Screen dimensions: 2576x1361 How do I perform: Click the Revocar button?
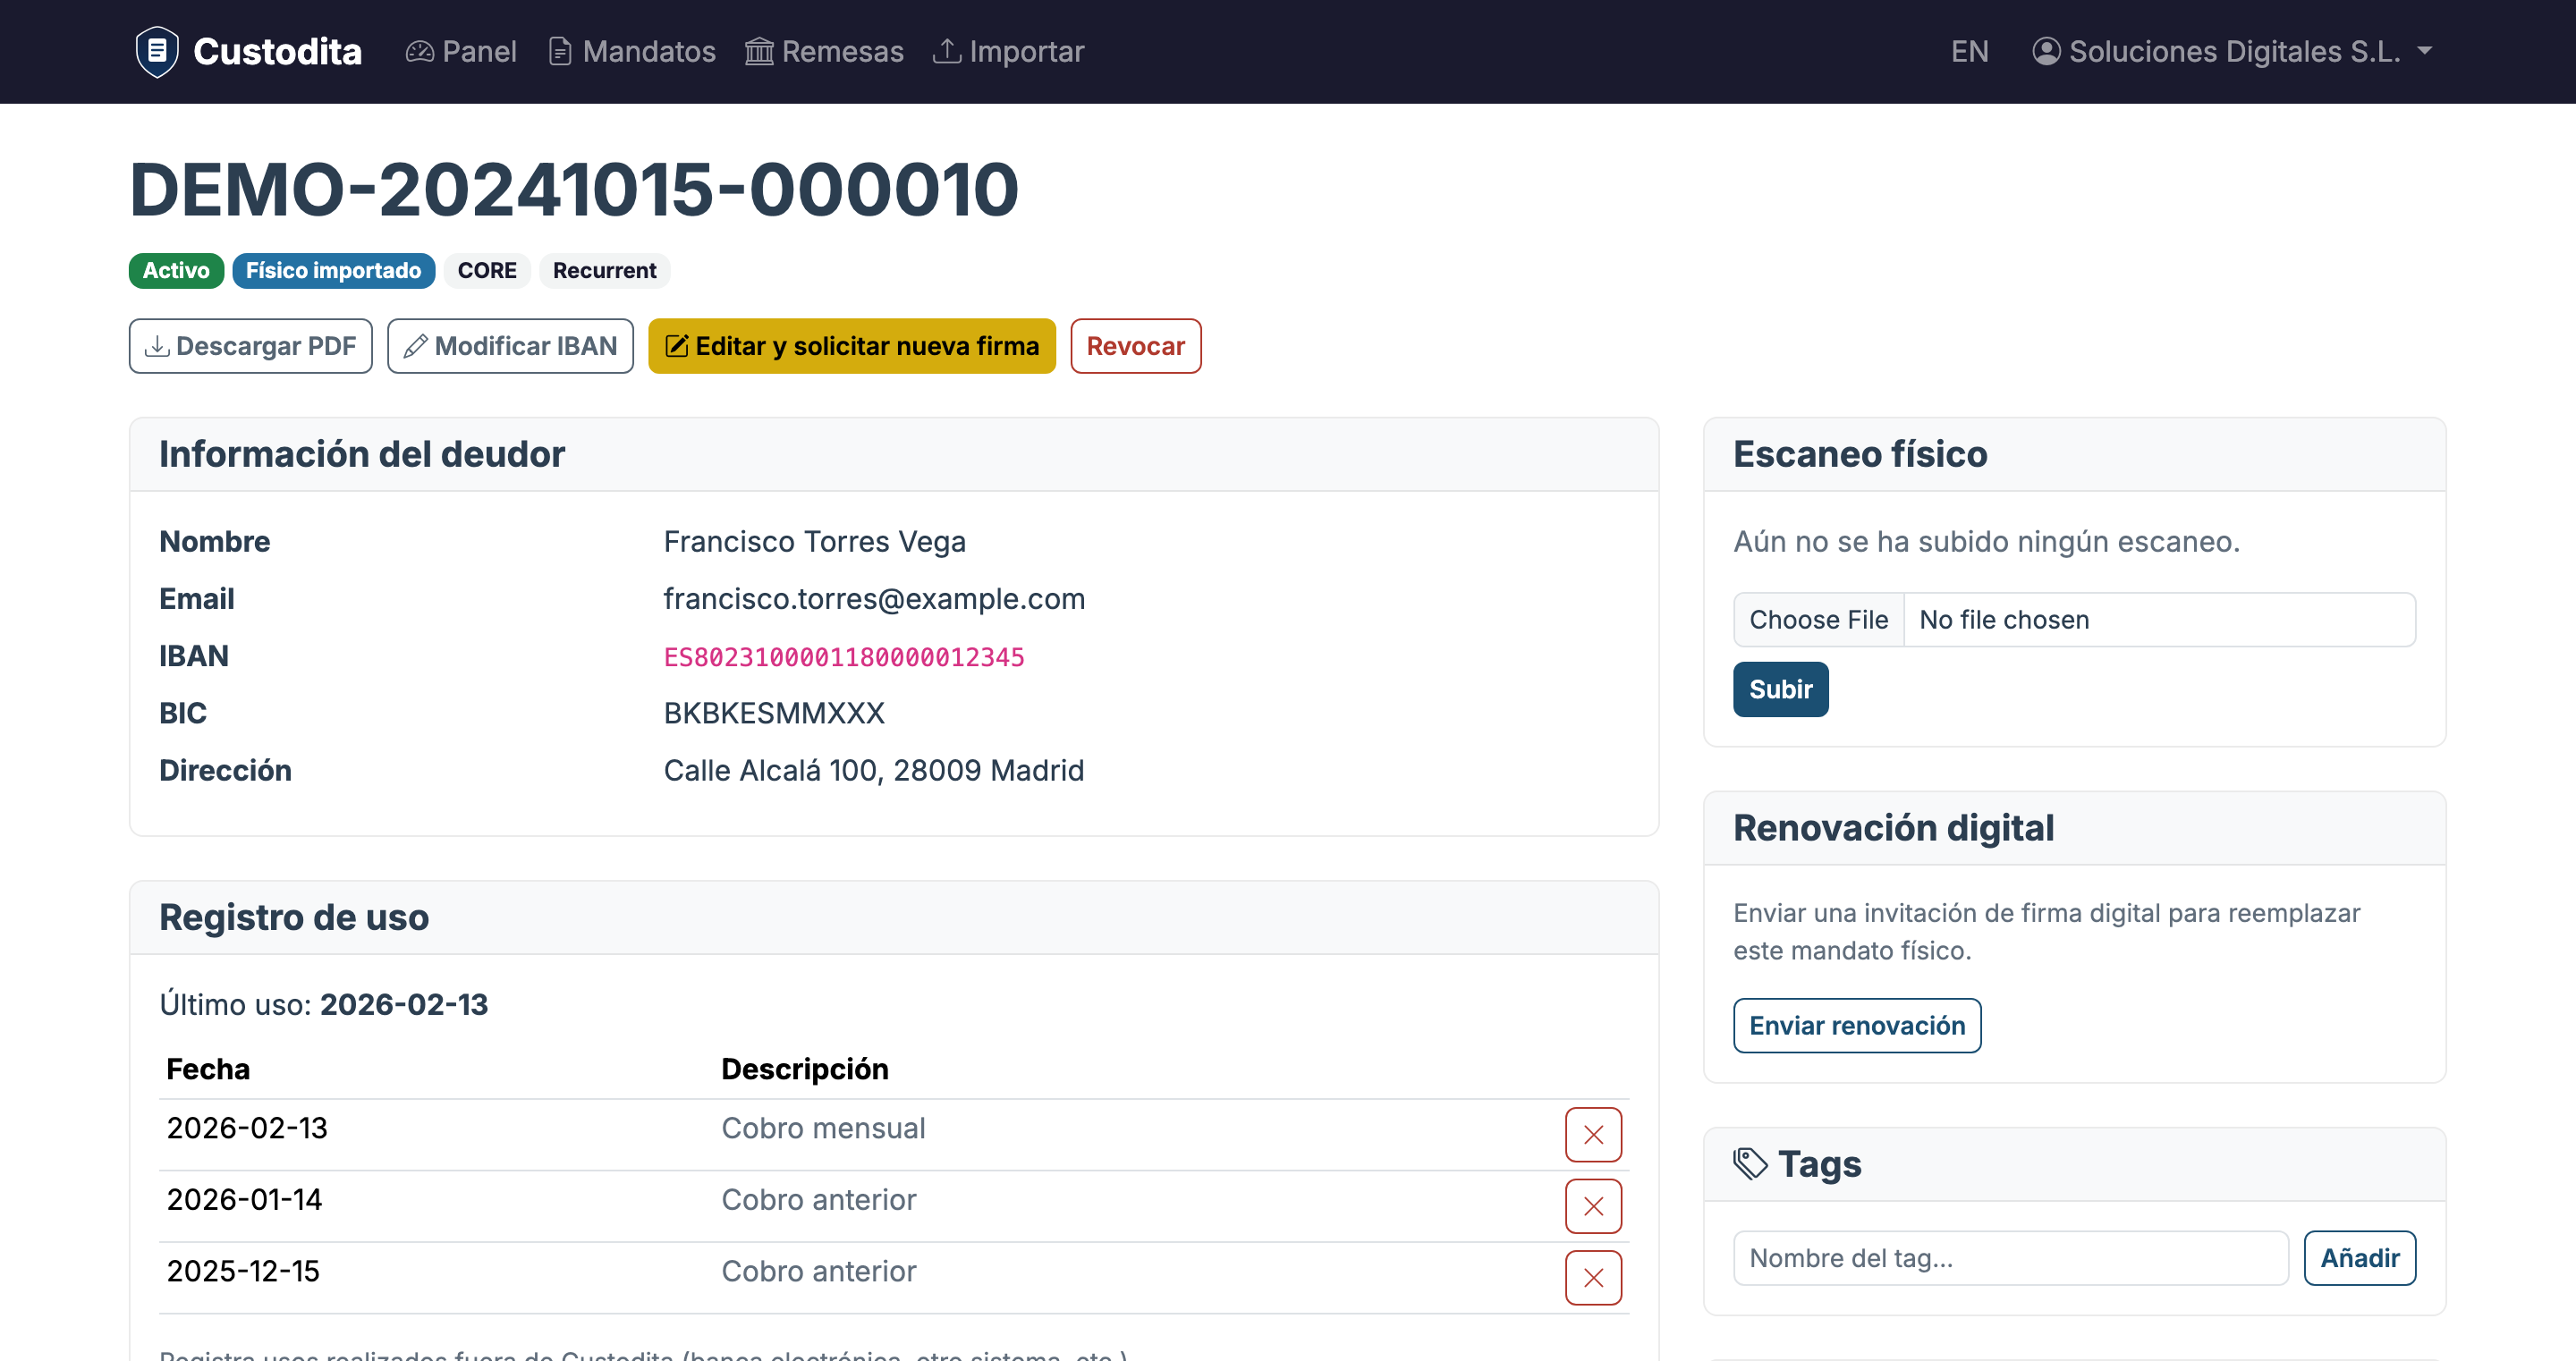(x=1135, y=346)
